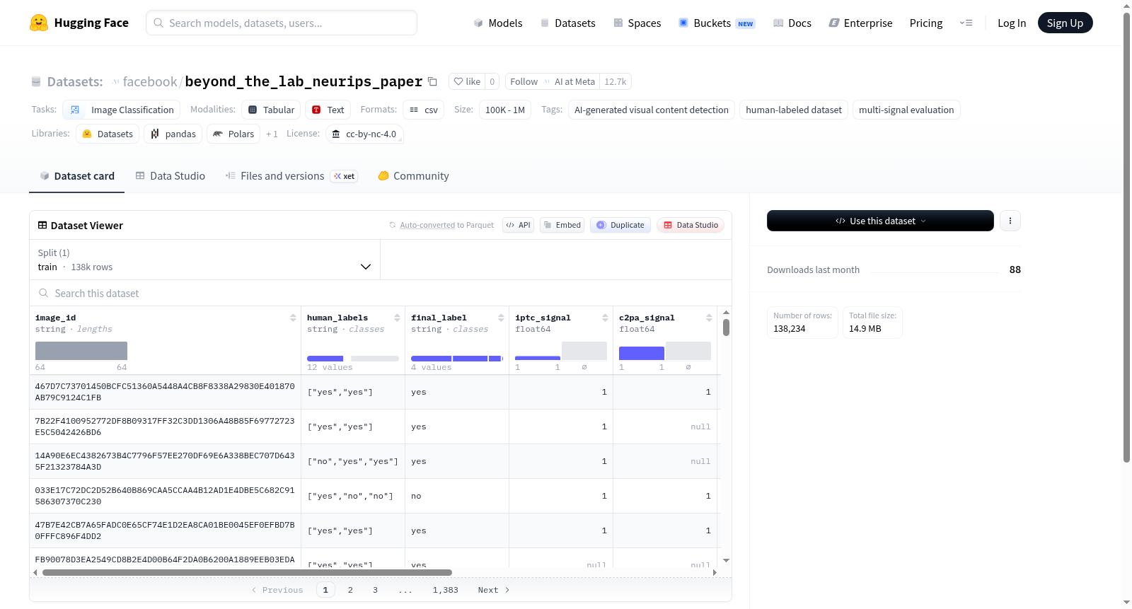Image resolution: width=1132 pixels, height=609 pixels.
Task: Copy dataset name with copy icon
Action: 432,81
